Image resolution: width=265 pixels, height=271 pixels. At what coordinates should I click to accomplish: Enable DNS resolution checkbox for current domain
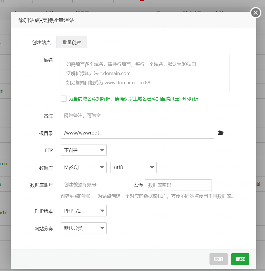64,99
